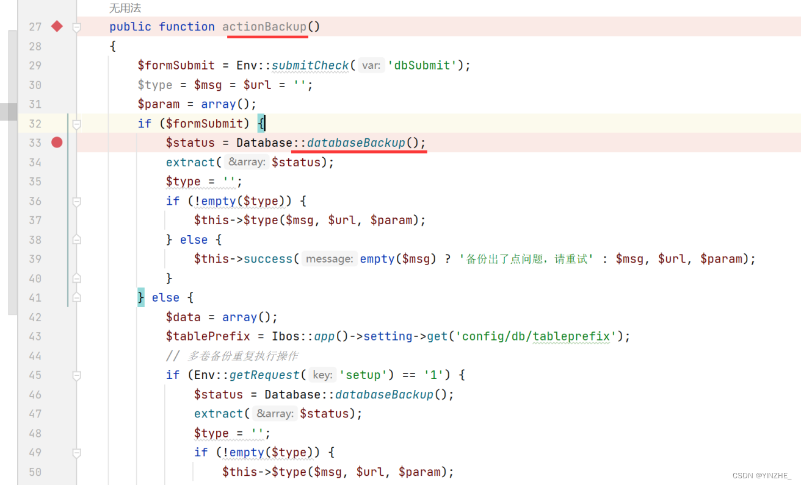
Task: Click the array() call on line 31
Action: click(x=226, y=104)
